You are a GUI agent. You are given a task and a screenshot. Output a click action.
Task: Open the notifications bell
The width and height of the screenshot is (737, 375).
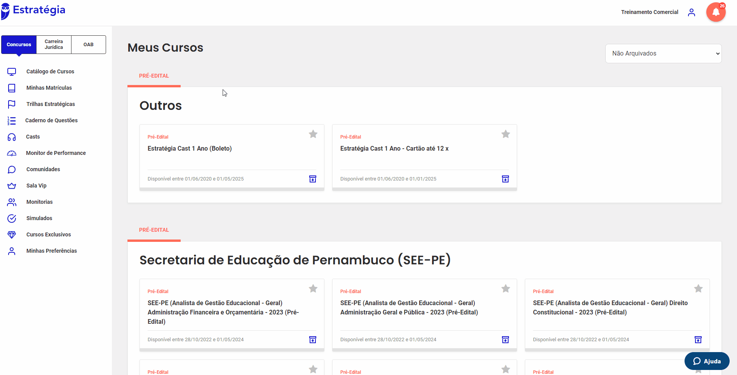(x=716, y=12)
